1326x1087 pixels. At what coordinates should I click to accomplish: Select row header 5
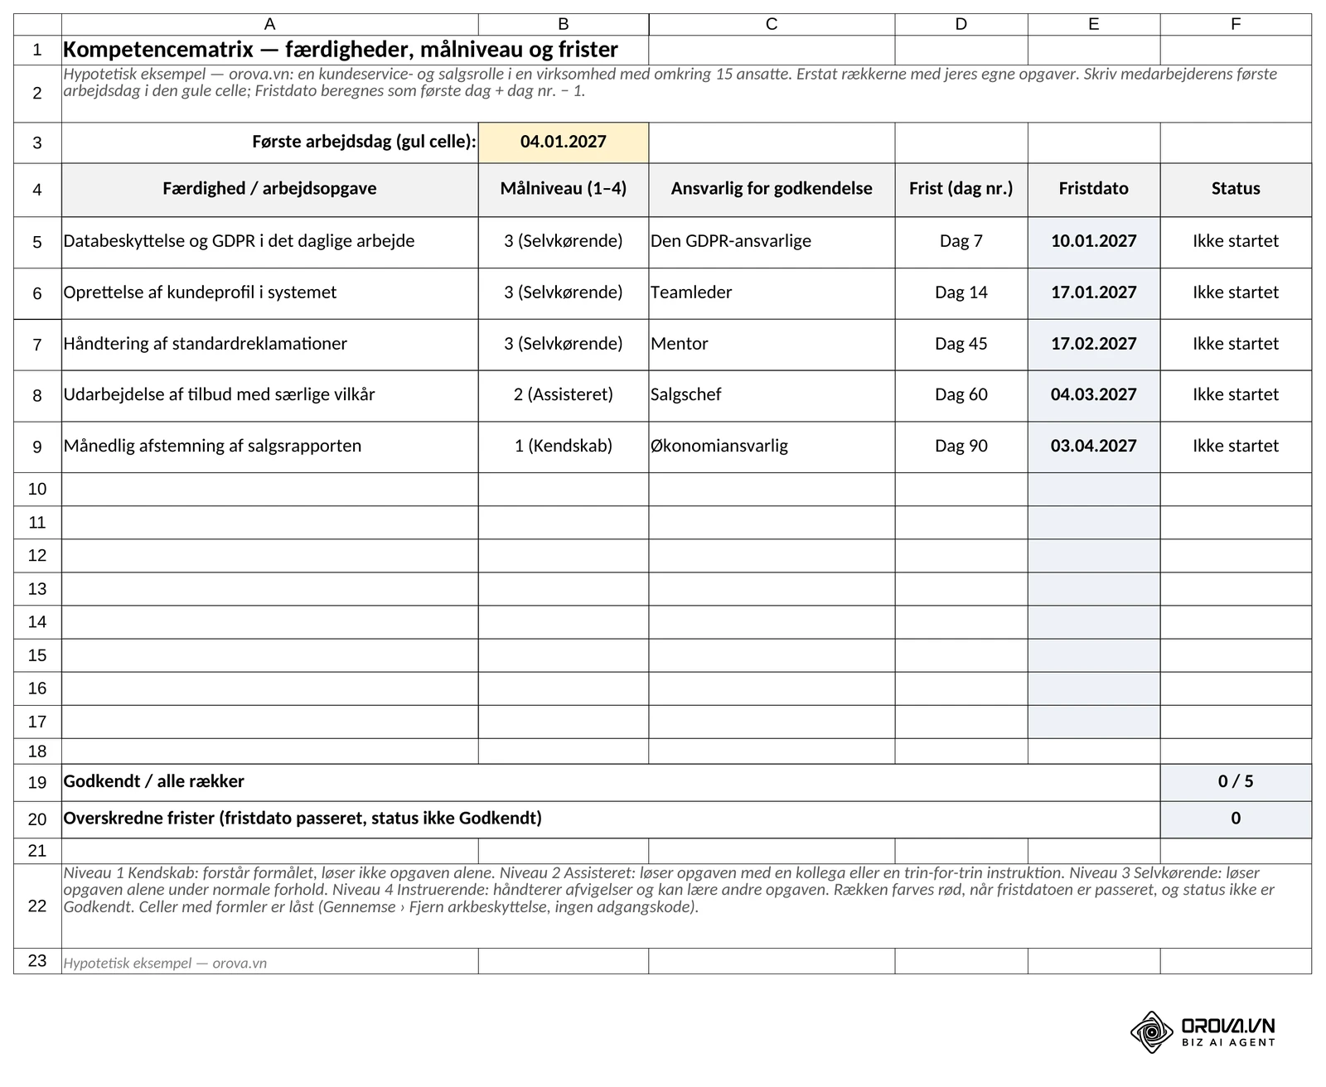click(37, 242)
